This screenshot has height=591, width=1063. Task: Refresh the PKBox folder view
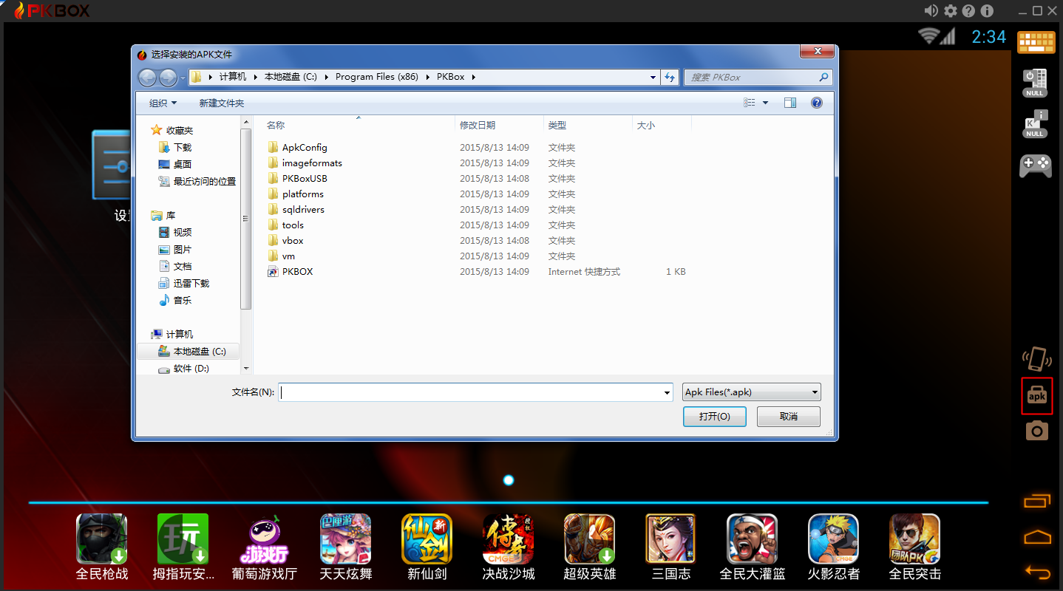click(x=670, y=77)
